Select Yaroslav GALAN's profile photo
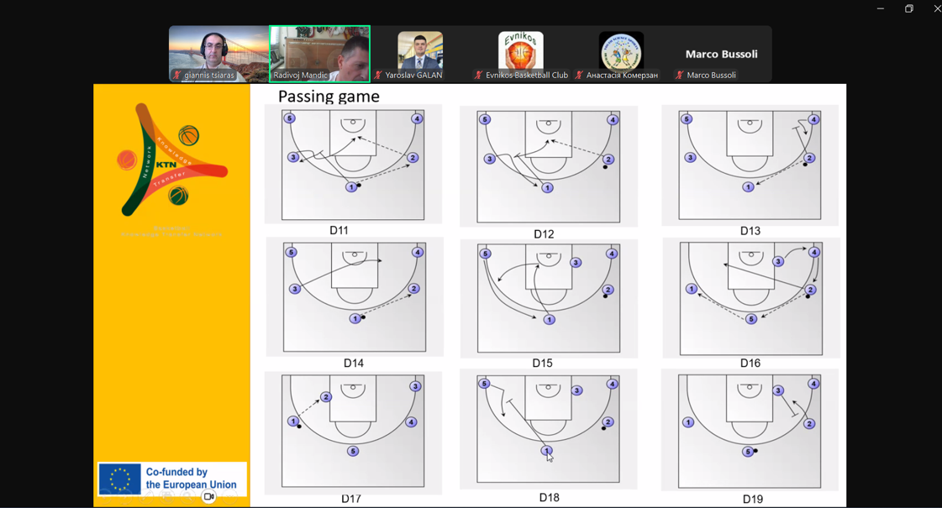This screenshot has height=508, width=942. click(419, 50)
